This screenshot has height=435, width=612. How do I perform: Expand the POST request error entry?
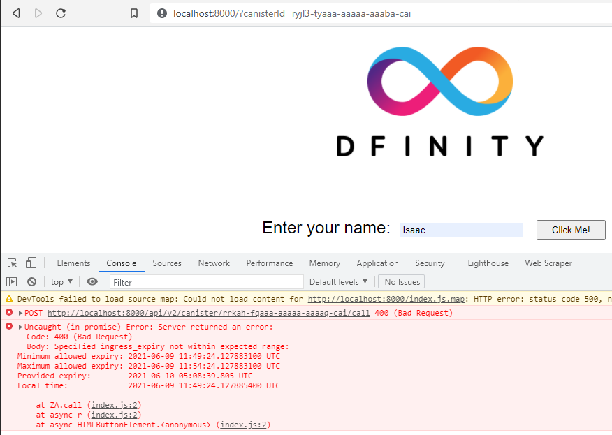[20, 313]
